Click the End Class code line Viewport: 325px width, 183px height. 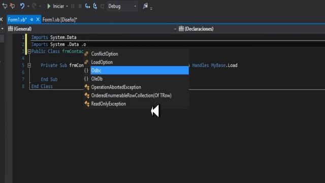coord(42,86)
